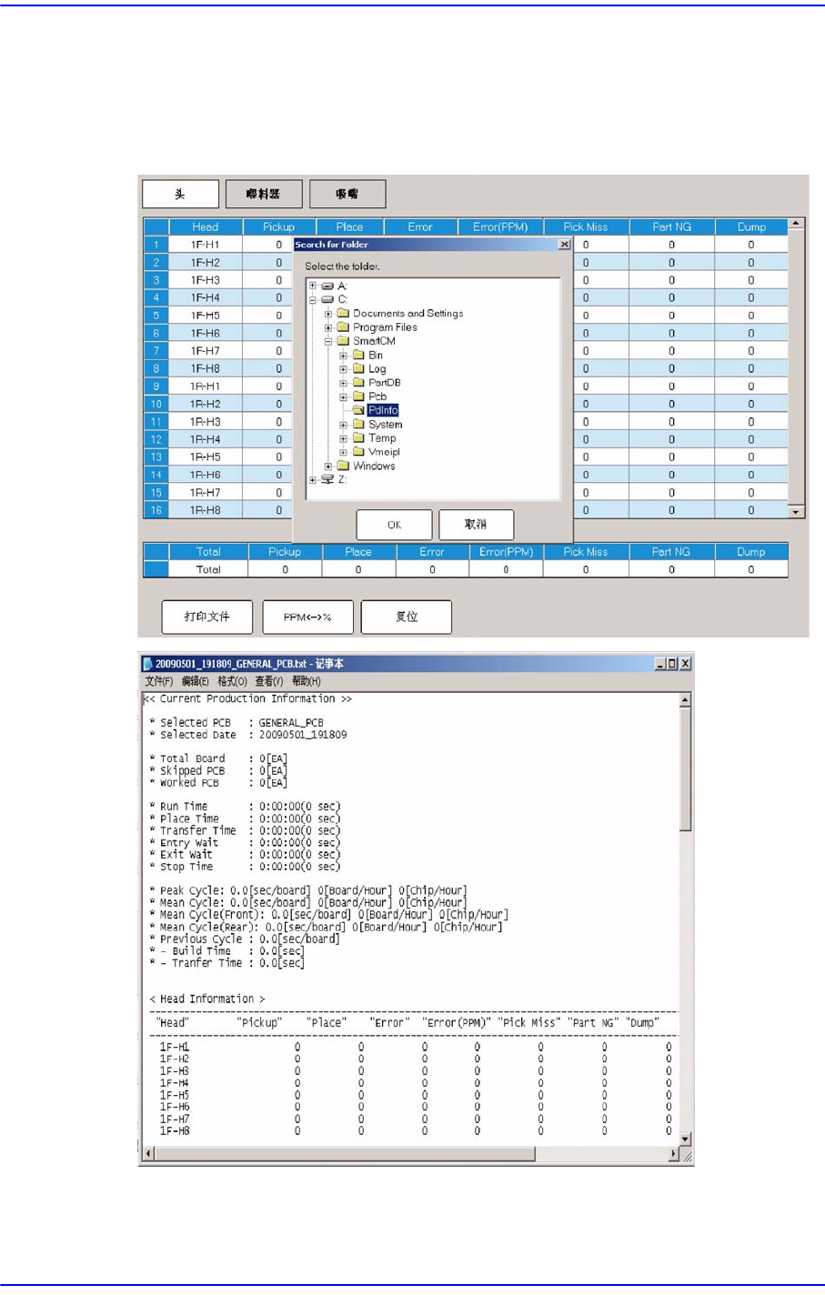
Task: Open Notepad 帮助(H) menu
Action: [307, 681]
